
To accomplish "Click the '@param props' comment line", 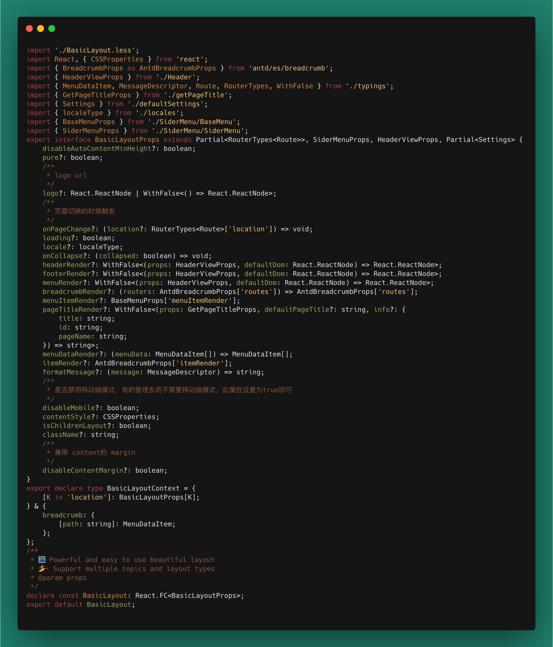I will [x=62, y=578].
